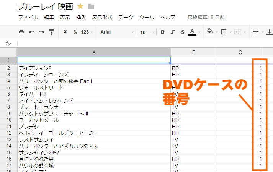Select cell プレデター
The width and height of the screenshot is (273, 172).
(94, 127)
